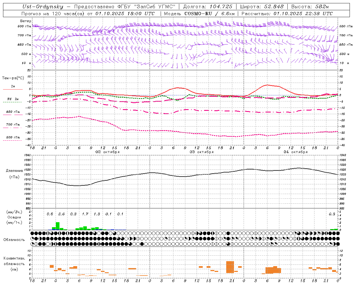Click the '04 октября' date label
The image size is (354, 283).
click(x=296, y=152)
